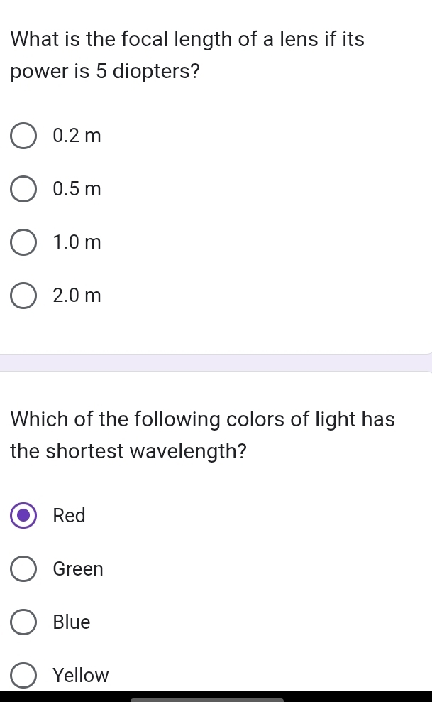Click the "1.0 m" option text
The width and height of the screenshot is (432, 702).
tap(77, 242)
